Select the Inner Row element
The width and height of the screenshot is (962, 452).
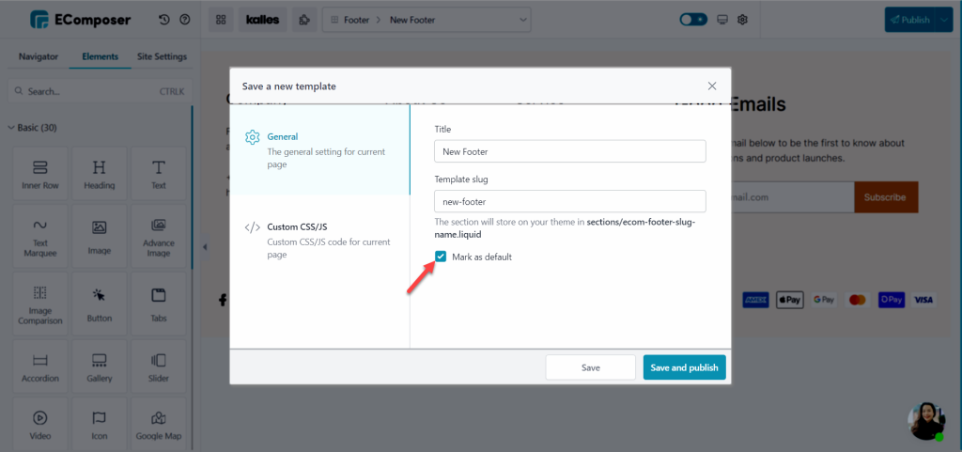click(39, 173)
